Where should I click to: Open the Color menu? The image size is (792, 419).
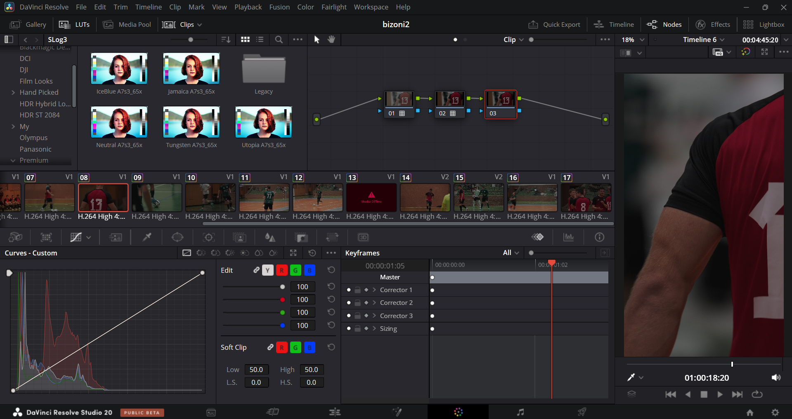(305, 7)
